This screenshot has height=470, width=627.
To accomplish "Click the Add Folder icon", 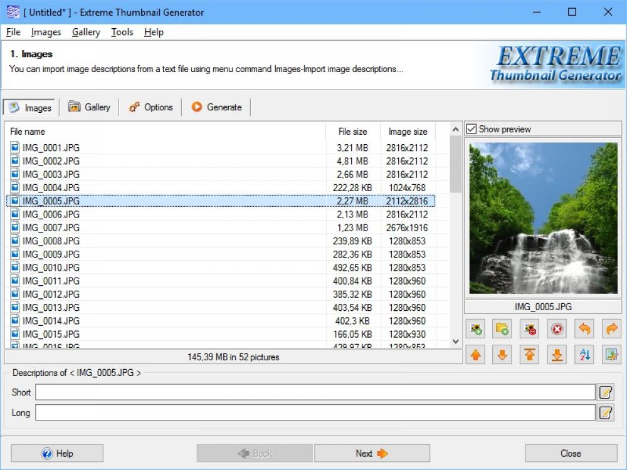I will pyautogui.click(x=503, y=328).
